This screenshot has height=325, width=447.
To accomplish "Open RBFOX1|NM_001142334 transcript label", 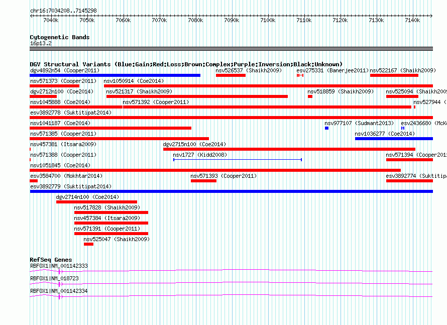I will tap(59, 291).
